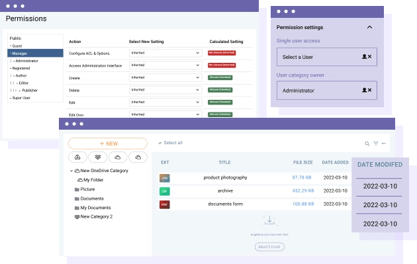
Task: Click the 87.78 KB file size
Action: coord(302,177)
